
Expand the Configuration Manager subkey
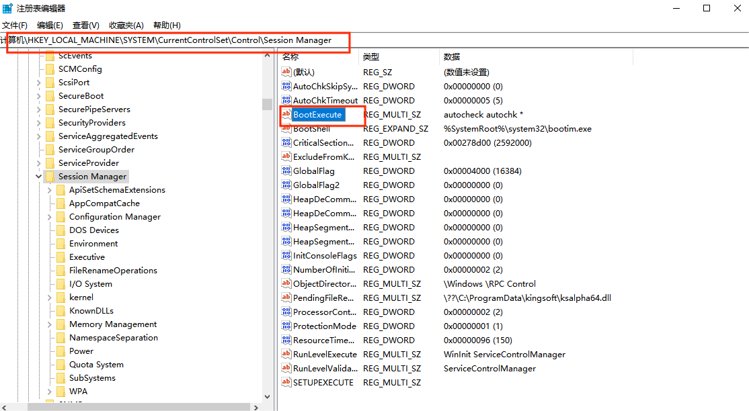point(50,217)
